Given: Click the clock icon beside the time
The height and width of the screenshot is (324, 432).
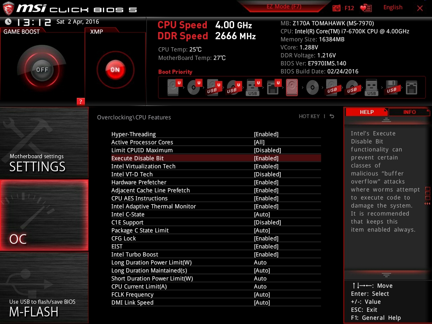Looking at the screenshot, I should [8, 22].
